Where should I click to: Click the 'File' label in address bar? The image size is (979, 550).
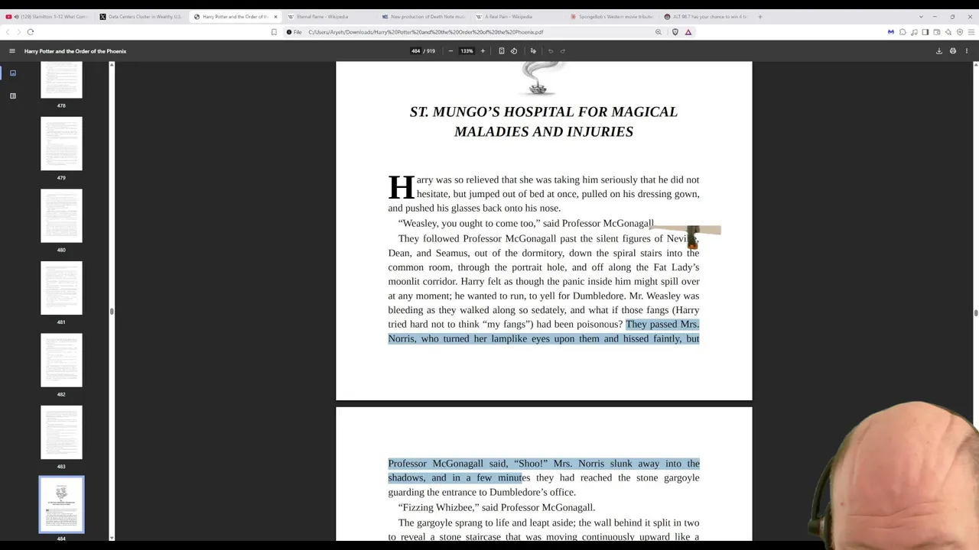(298, 32)
